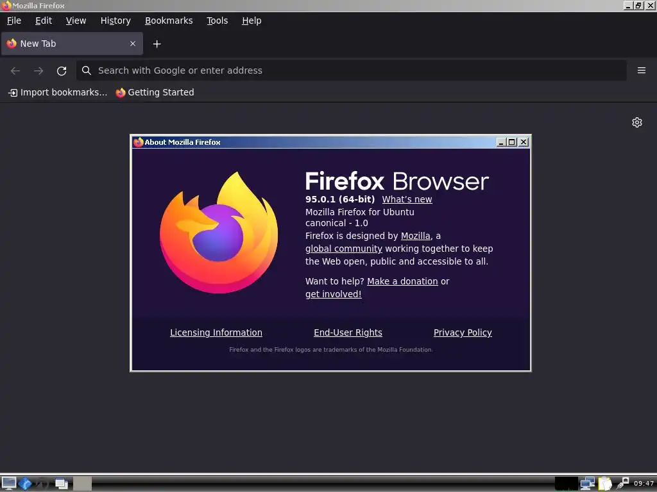Click the network computers tray icon

pyautogui.click(x=588, y=484)
